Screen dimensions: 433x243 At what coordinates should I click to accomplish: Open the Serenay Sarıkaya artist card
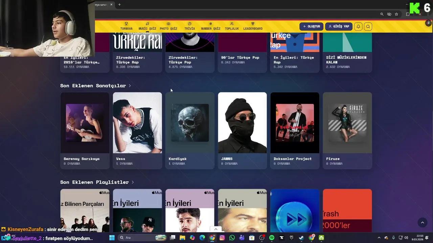[85, 130]
